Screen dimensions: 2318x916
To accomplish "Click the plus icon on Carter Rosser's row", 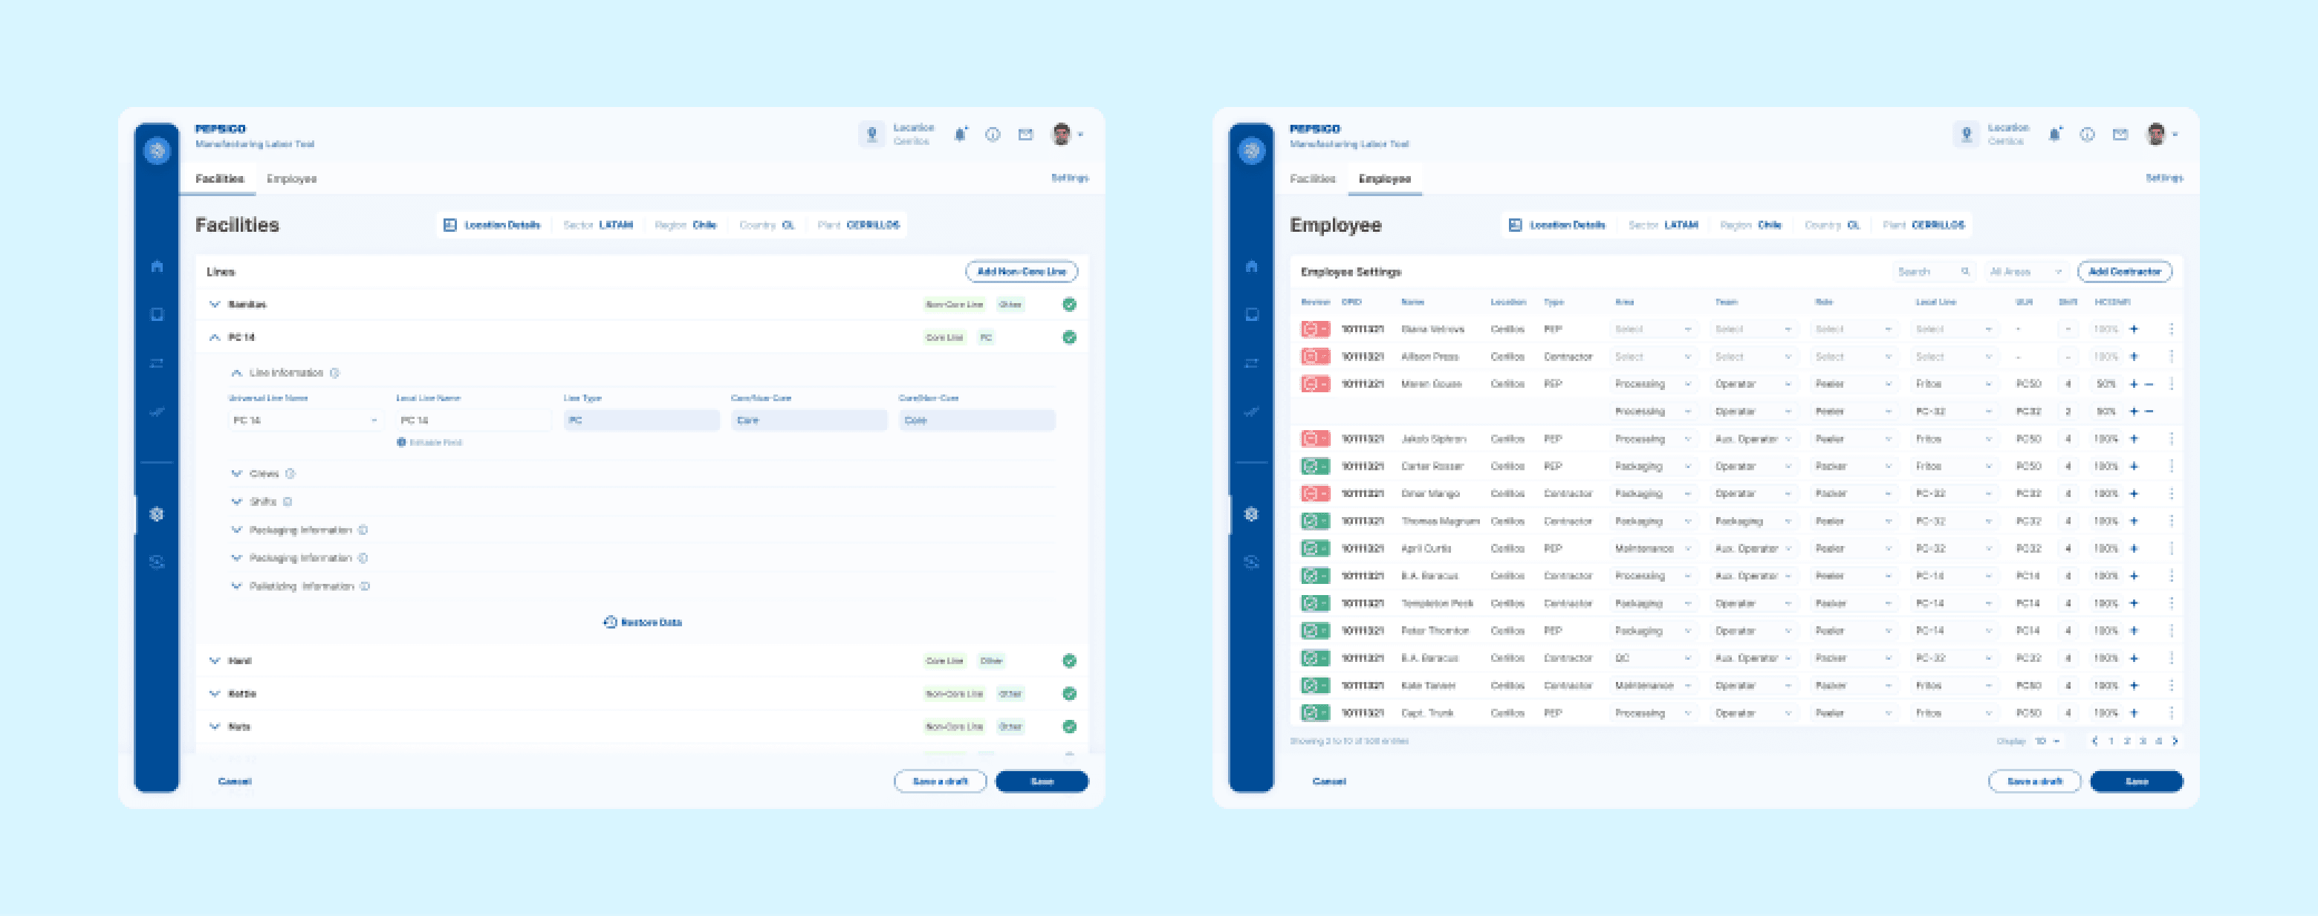I will (x=2134, y=466).
